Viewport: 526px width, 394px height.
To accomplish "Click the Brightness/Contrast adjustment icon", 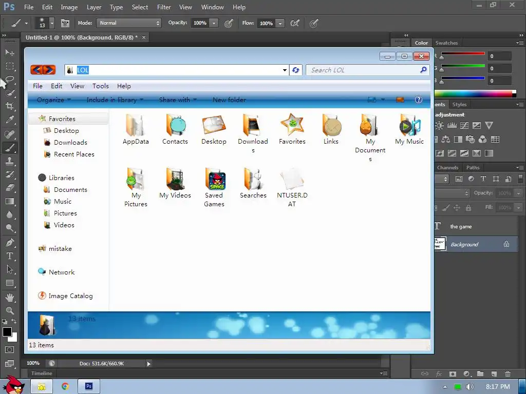I will coord(439,126).
